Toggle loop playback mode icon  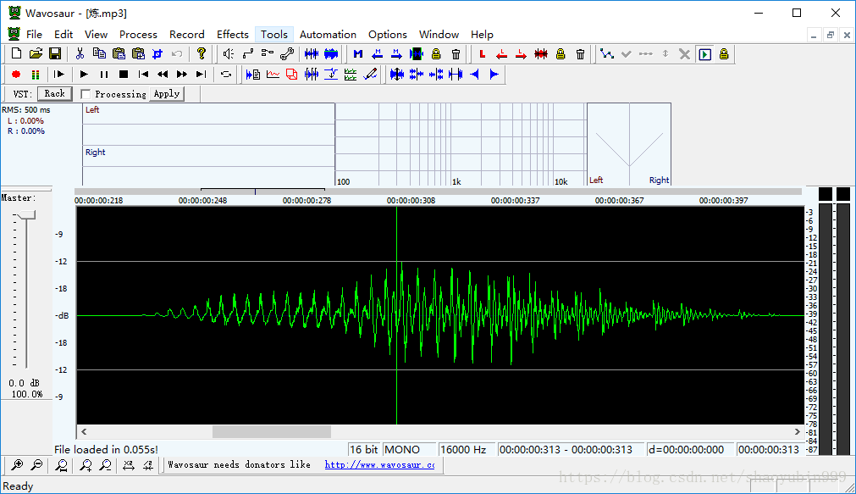226,75
